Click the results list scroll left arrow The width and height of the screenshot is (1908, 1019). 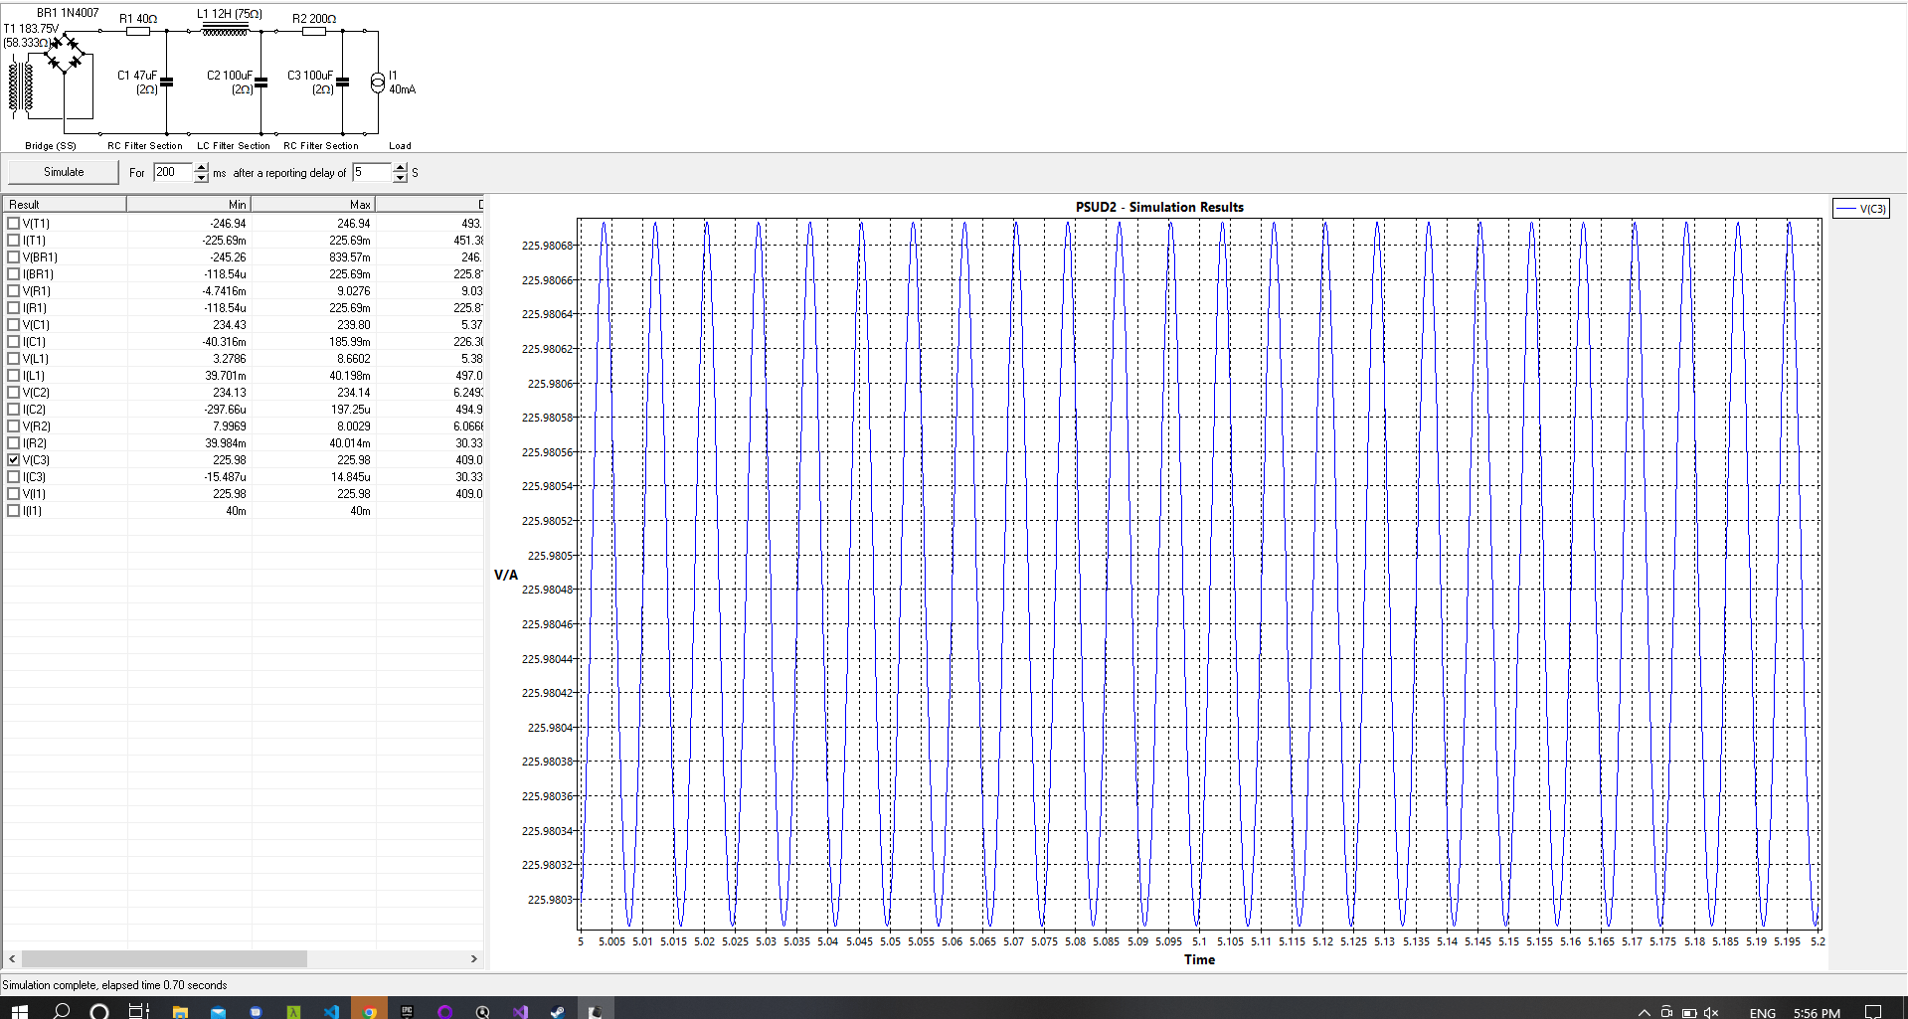tap(12, 959)
